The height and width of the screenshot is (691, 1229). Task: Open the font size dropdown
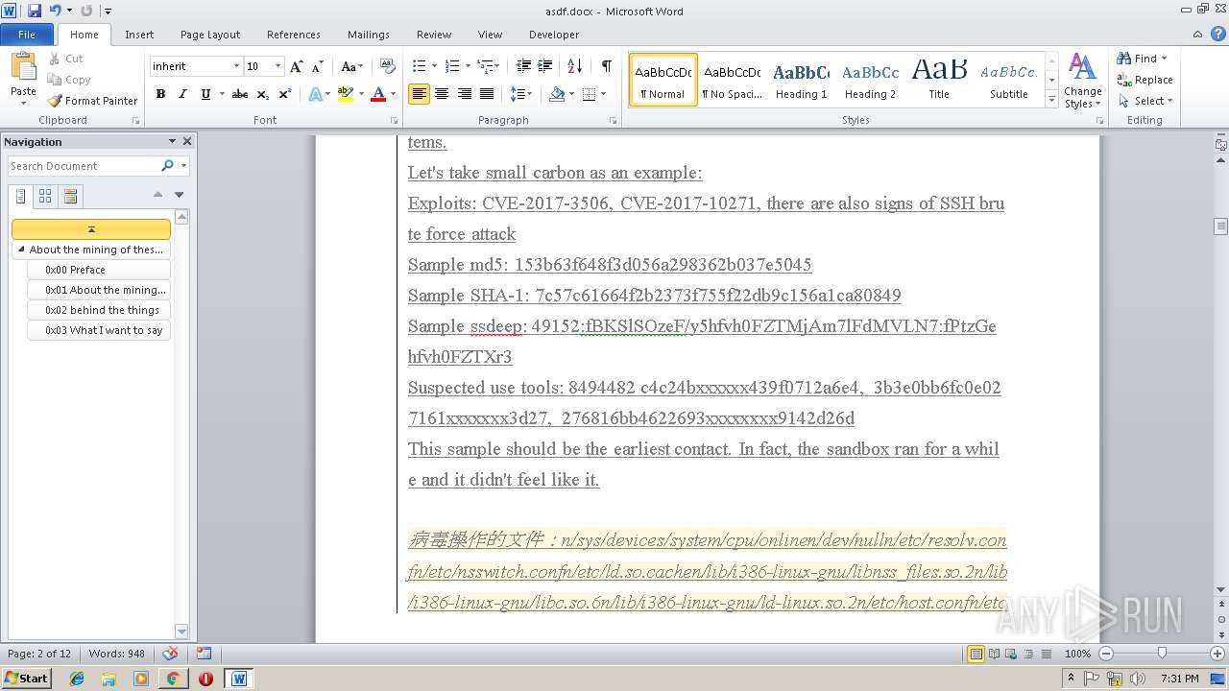(278, 66)
